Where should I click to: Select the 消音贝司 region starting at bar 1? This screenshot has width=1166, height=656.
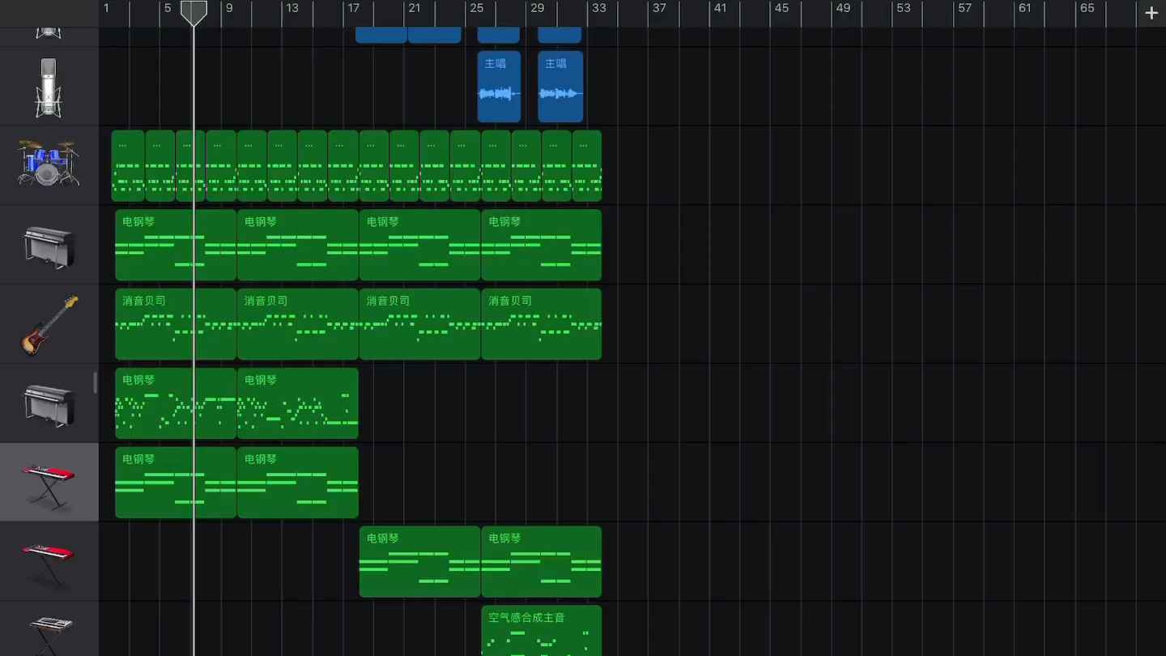click(176, 324)
